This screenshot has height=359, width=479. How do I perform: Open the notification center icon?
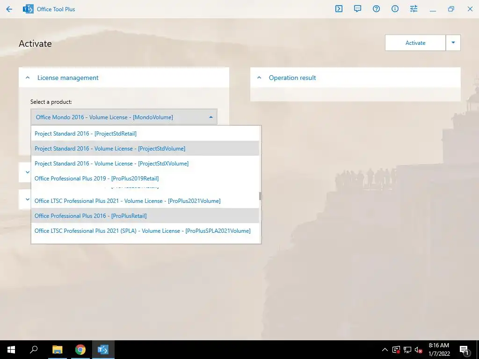point(464,350)
